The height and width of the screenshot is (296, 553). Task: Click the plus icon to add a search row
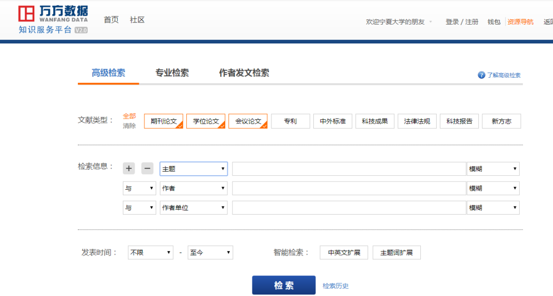click(129, 168)
